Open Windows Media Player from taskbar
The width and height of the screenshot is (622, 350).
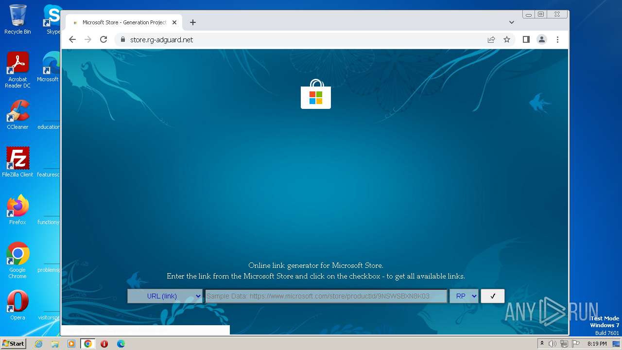[71, 344]
